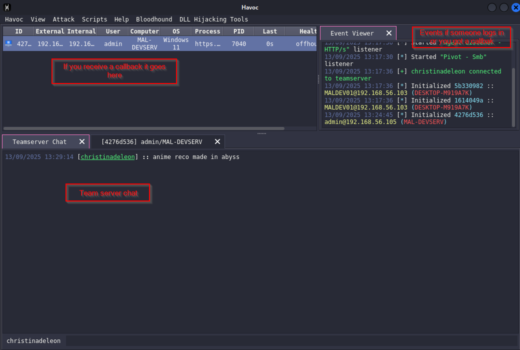Click the 0s last callback cell
The width and height of the screenshot is (520, 350).
click(269, 43)
